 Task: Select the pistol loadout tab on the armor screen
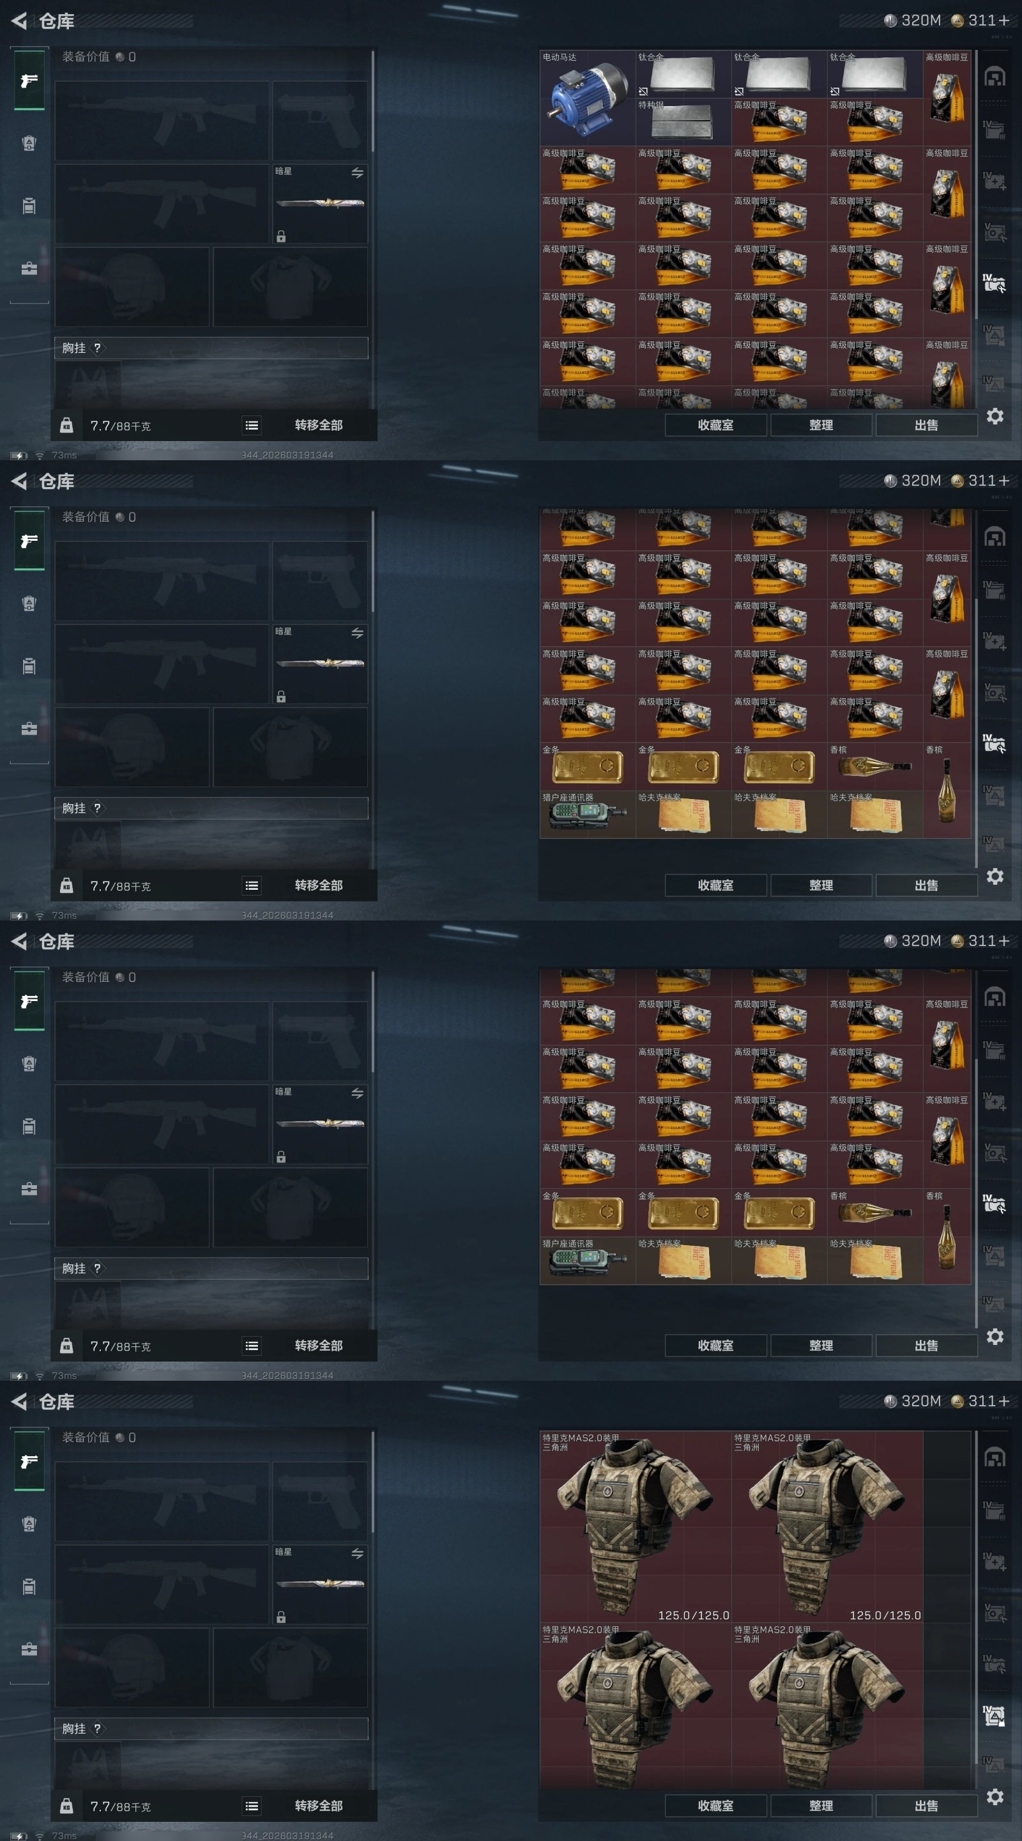pyautogui.click(x=29, y=1461)
